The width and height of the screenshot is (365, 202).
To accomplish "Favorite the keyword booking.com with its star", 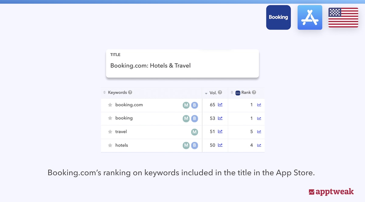I will coord(110,105).
